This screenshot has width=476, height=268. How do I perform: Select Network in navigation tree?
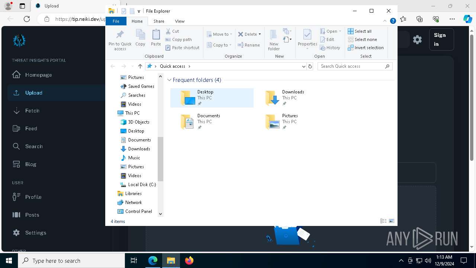(133, 202)
